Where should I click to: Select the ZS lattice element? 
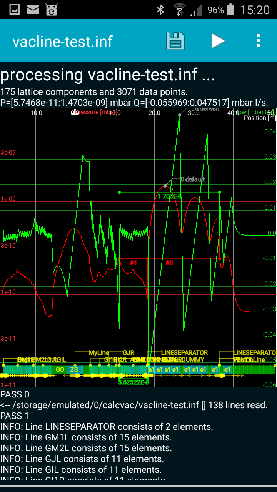(x=74, y=370)
